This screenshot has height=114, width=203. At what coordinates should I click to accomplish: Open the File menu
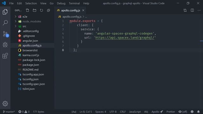point(11,3)
